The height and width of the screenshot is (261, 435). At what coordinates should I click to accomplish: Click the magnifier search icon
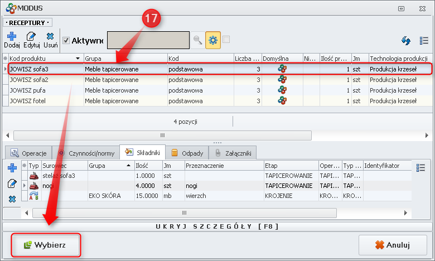point(197,40)
